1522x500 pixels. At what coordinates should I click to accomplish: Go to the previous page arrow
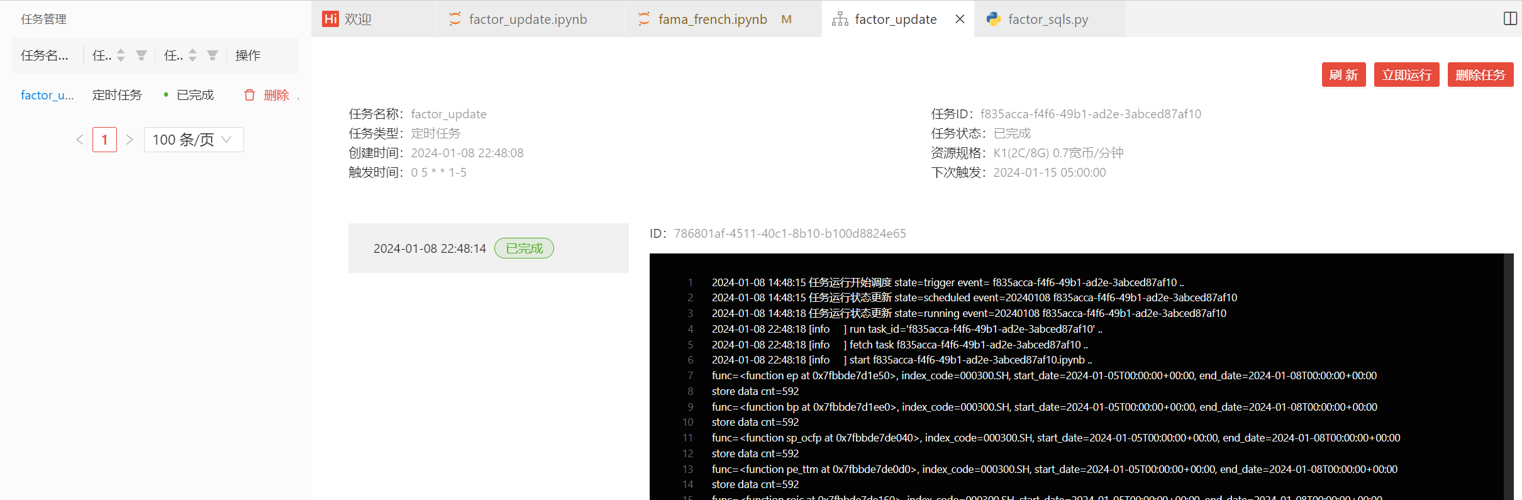click(80, 140)
